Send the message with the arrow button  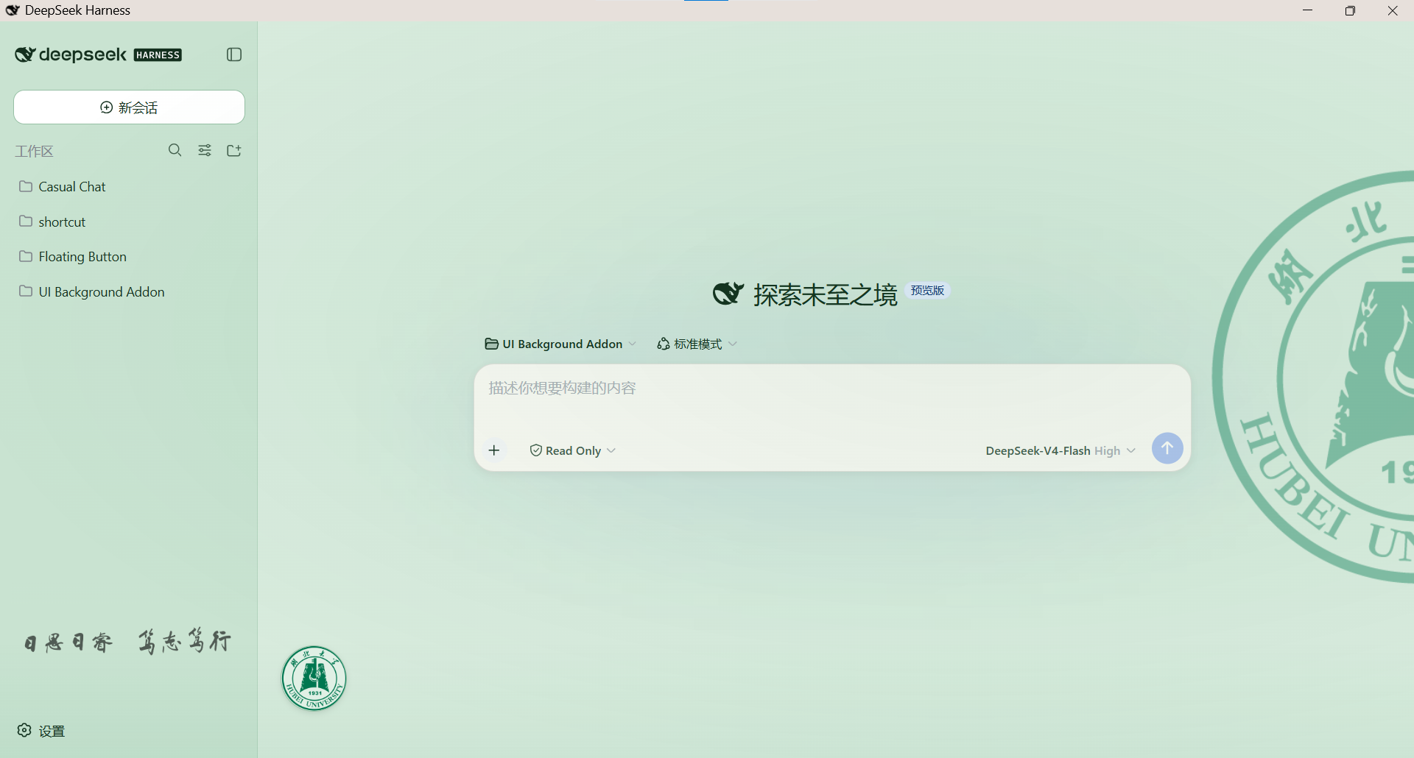(x=1167, y=448)
